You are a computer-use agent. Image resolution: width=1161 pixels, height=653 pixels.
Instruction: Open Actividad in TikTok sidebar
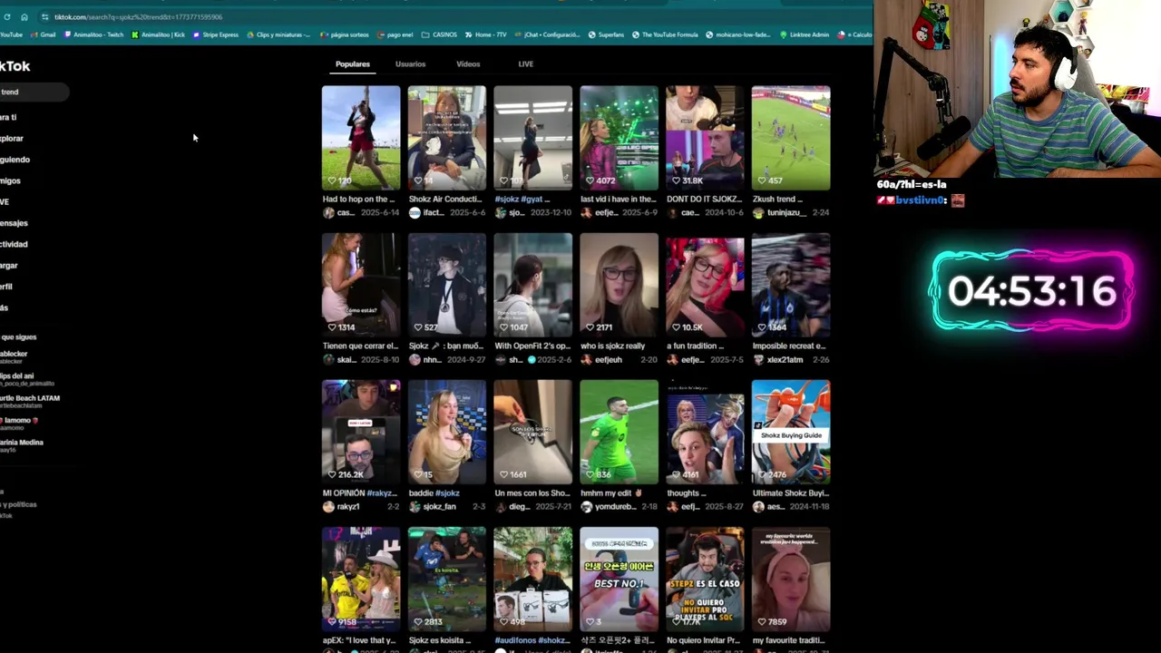[x=14, y=244]
